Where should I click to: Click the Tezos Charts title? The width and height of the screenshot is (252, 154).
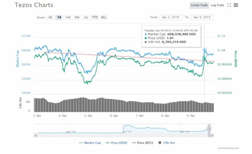(x=34, y=5)
